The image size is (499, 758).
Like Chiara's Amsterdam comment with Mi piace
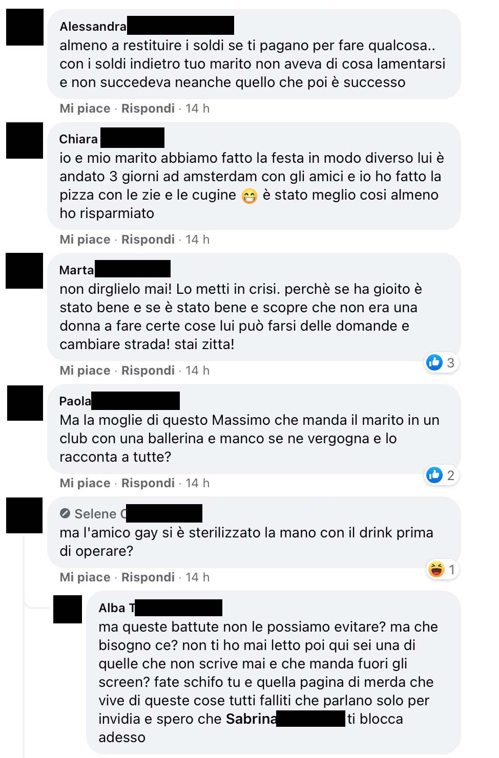[85, 240]
